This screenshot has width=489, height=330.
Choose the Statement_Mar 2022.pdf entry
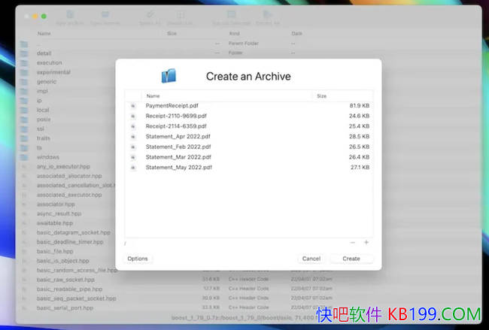pos(178,157)
